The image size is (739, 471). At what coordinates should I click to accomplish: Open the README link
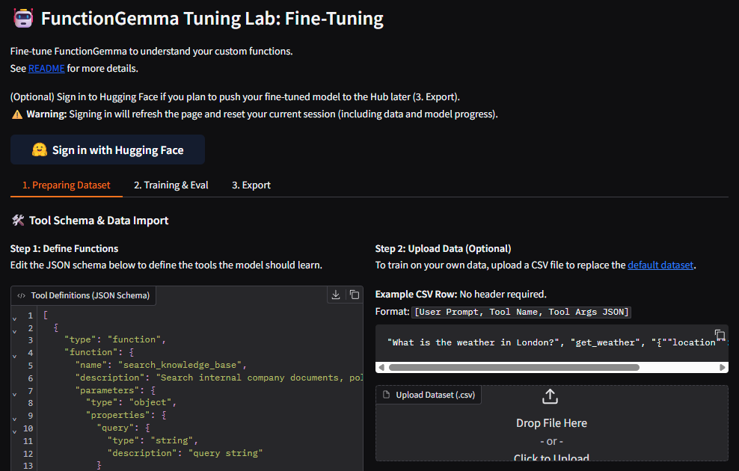point(46,69)
